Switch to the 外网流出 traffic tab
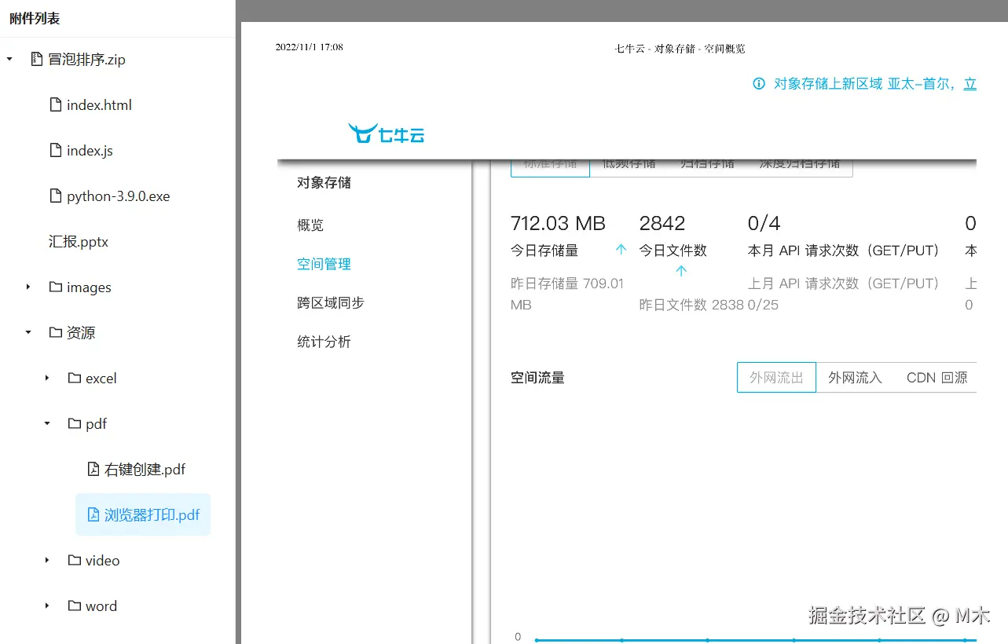This screenshot has height=644, width=1008. point(776,378)
